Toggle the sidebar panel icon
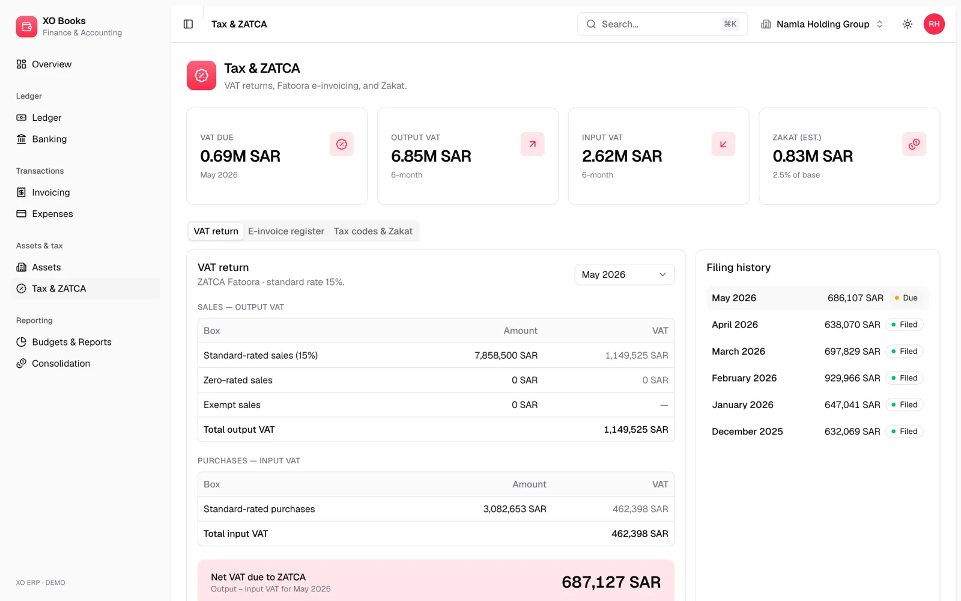This screenshot has height=601, width=961. point(188,24)
